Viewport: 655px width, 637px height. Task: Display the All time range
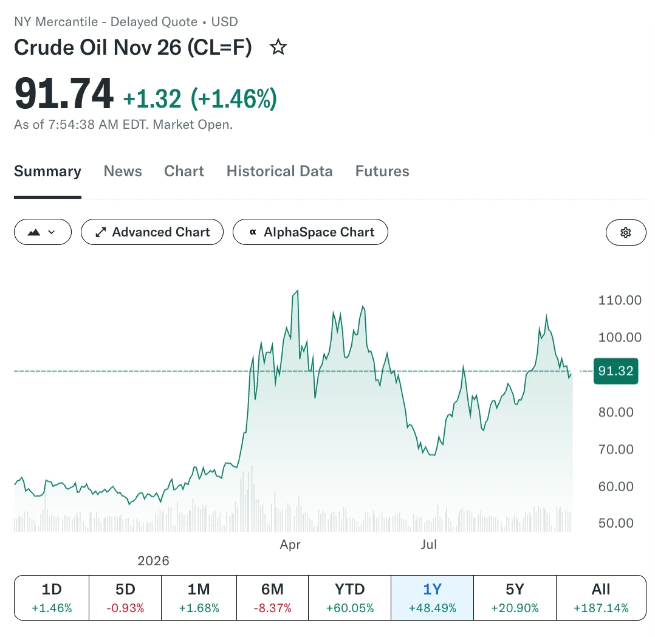pyautogui.click(x=601, y=597)
